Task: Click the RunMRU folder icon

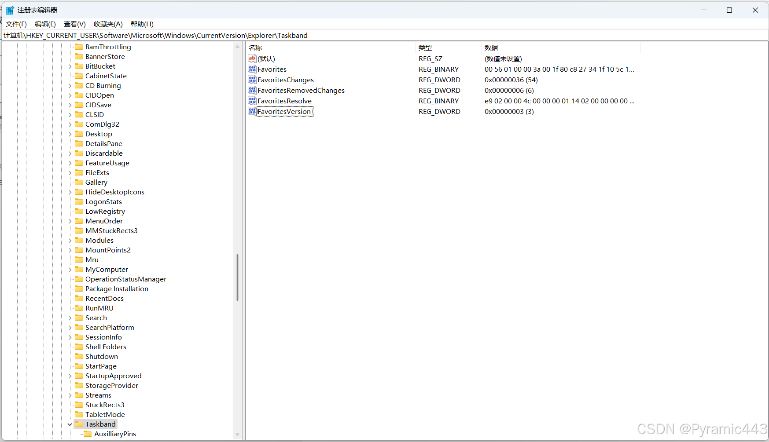Action: pos(79,308)
